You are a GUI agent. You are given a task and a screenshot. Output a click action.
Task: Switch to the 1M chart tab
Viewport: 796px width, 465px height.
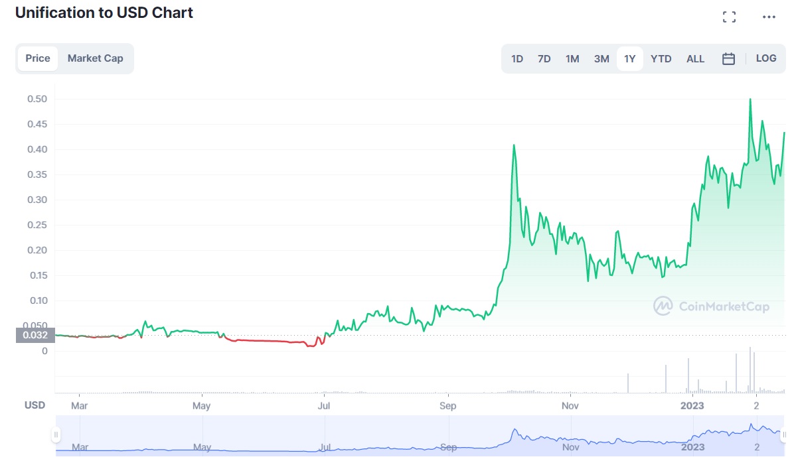572,58
